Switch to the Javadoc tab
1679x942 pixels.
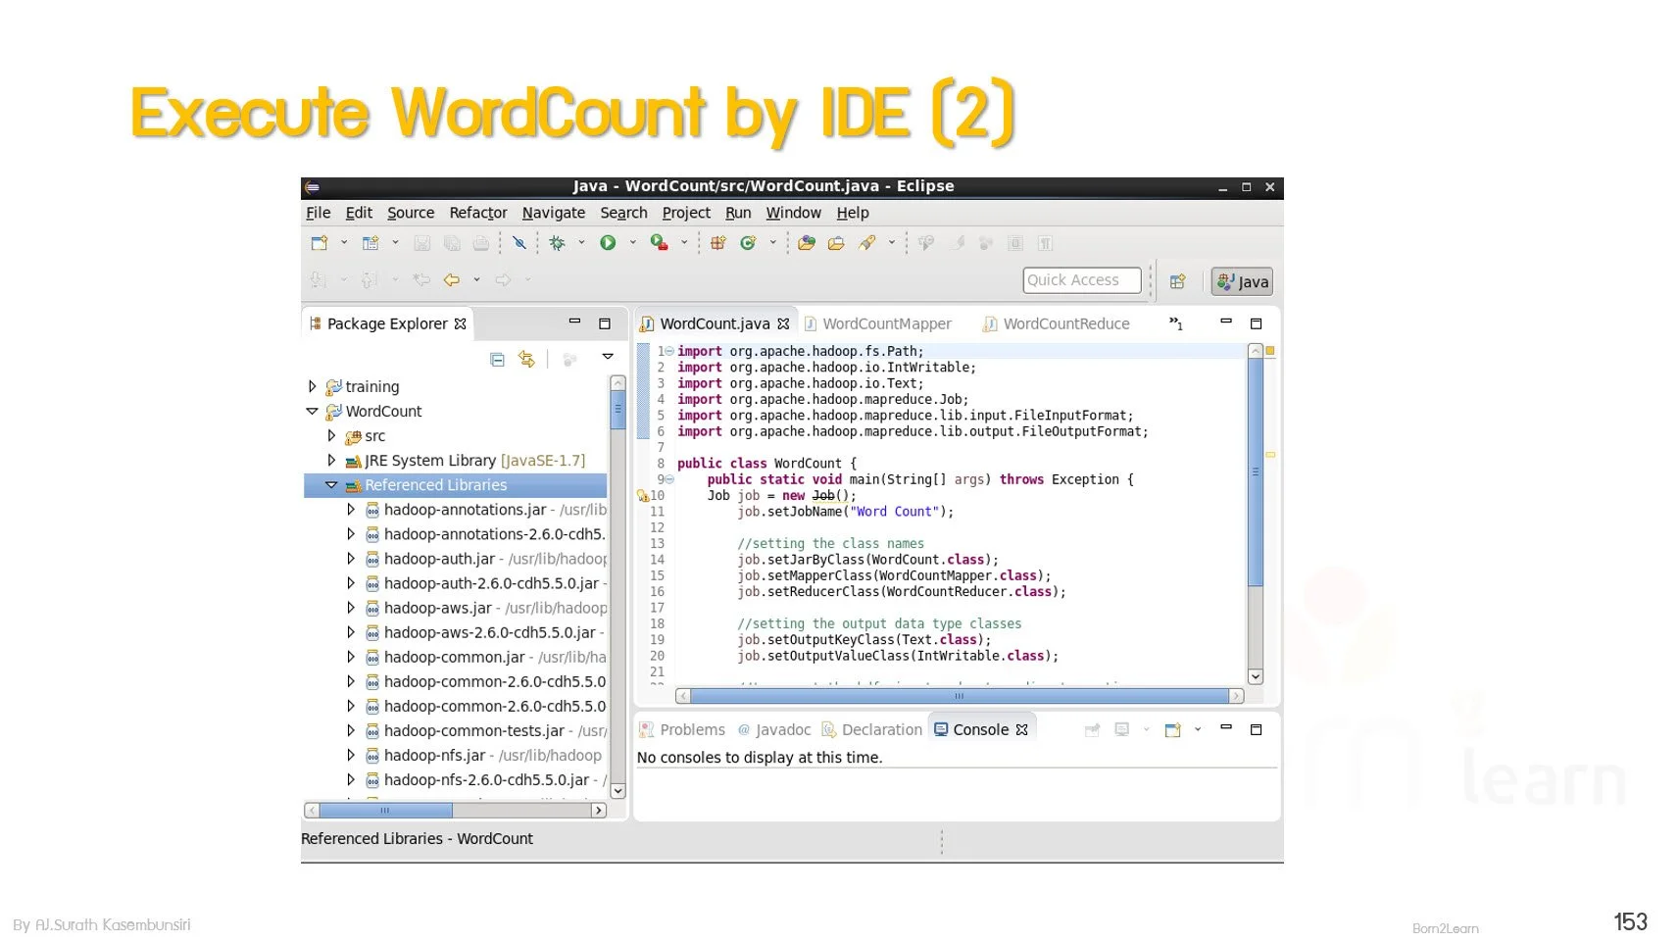(x=774, y=729)
